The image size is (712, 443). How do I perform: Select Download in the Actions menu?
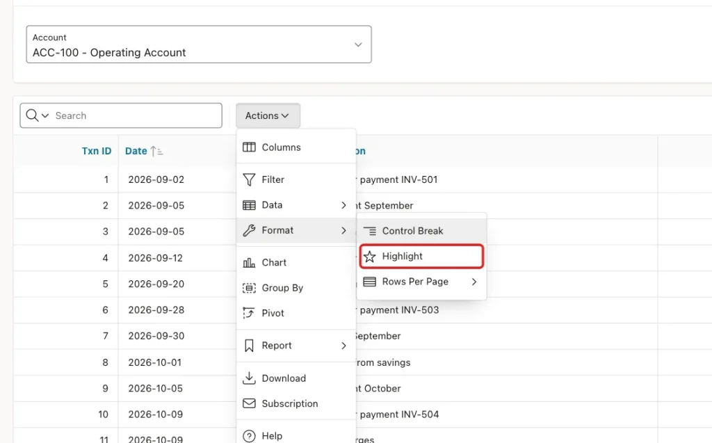(x=296, y=378)
